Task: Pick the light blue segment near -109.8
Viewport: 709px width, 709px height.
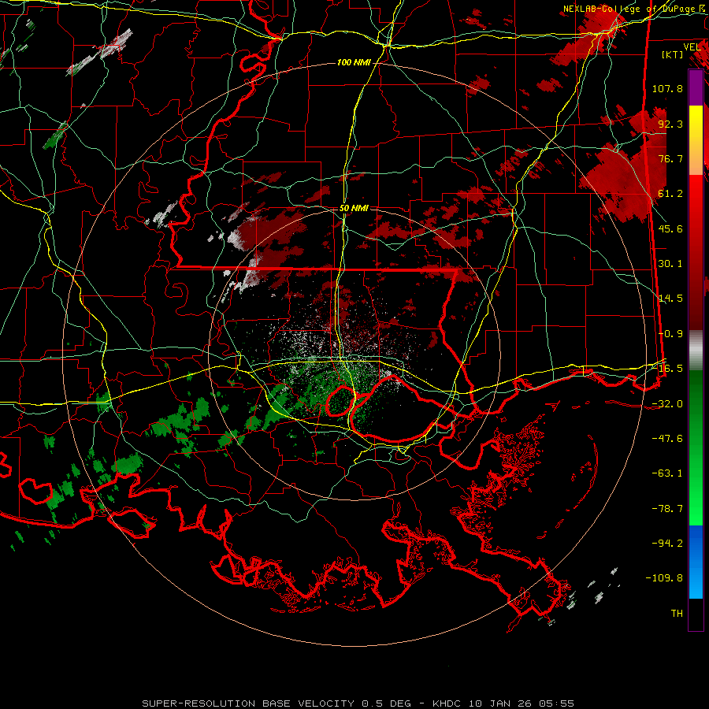Action: 696,581
